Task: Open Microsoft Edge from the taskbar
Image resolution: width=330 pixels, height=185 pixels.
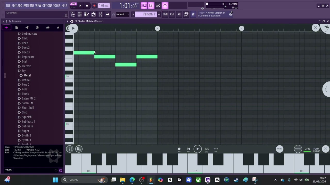Action: click(132, 180)
